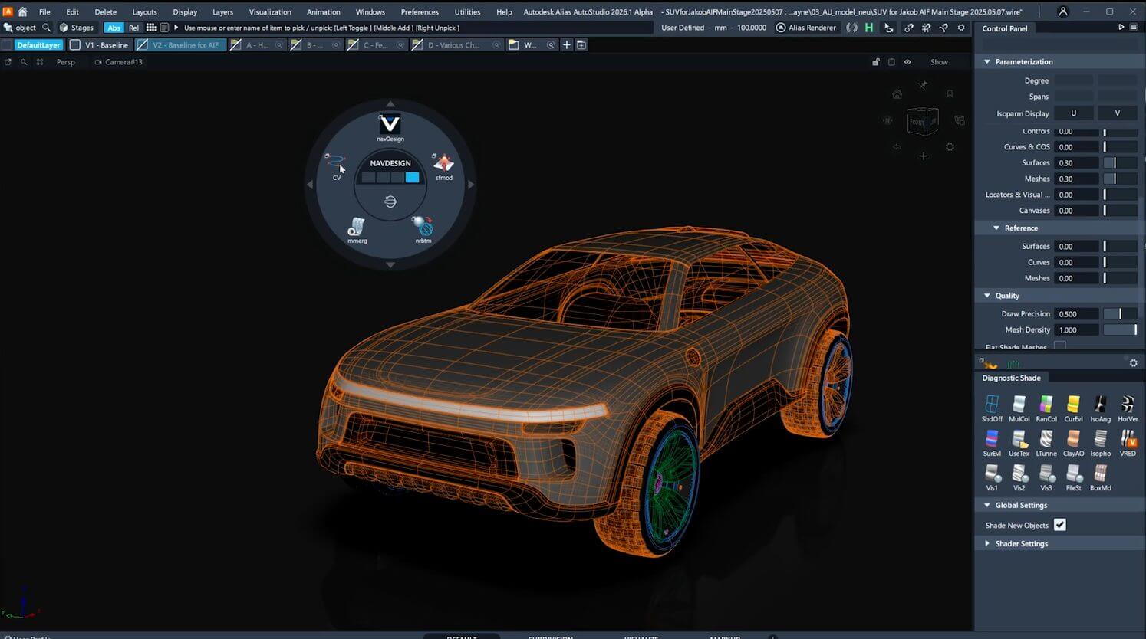
Task: Open the Visualization menu
Action: point(269,11)
